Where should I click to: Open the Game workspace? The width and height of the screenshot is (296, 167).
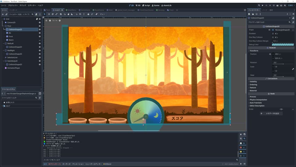(x=155, y=6)
